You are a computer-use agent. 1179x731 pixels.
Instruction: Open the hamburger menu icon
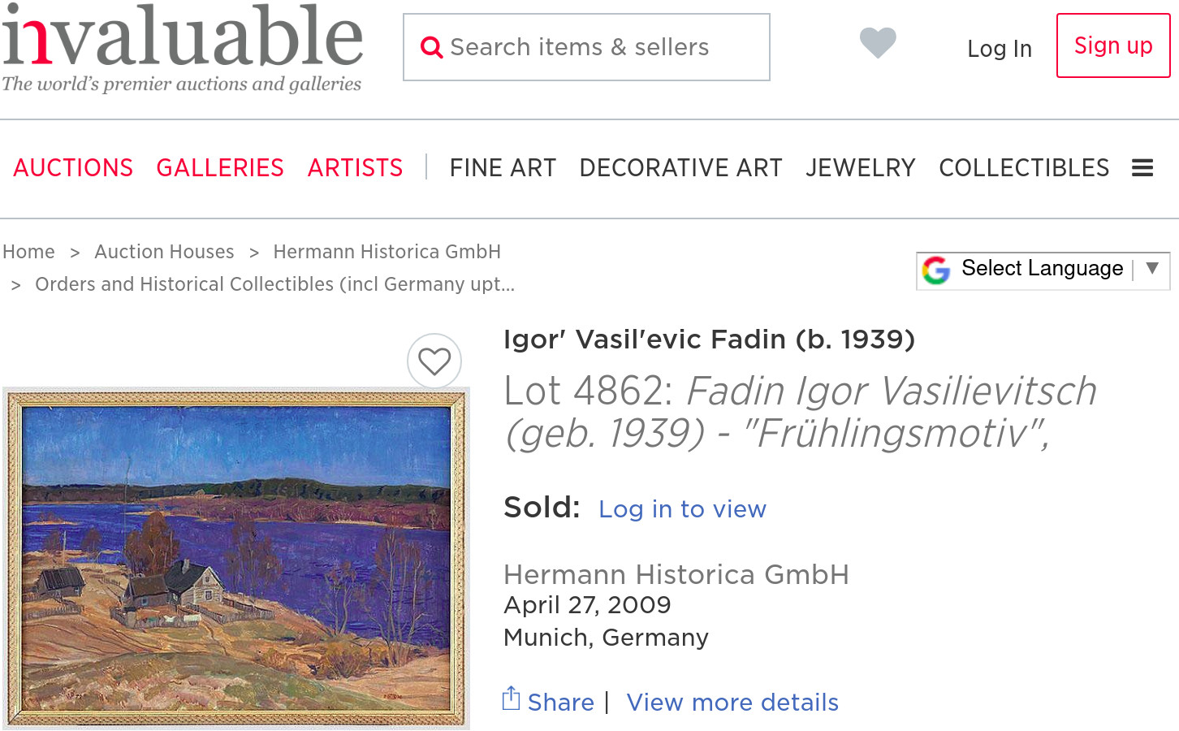pos(1142,168)
